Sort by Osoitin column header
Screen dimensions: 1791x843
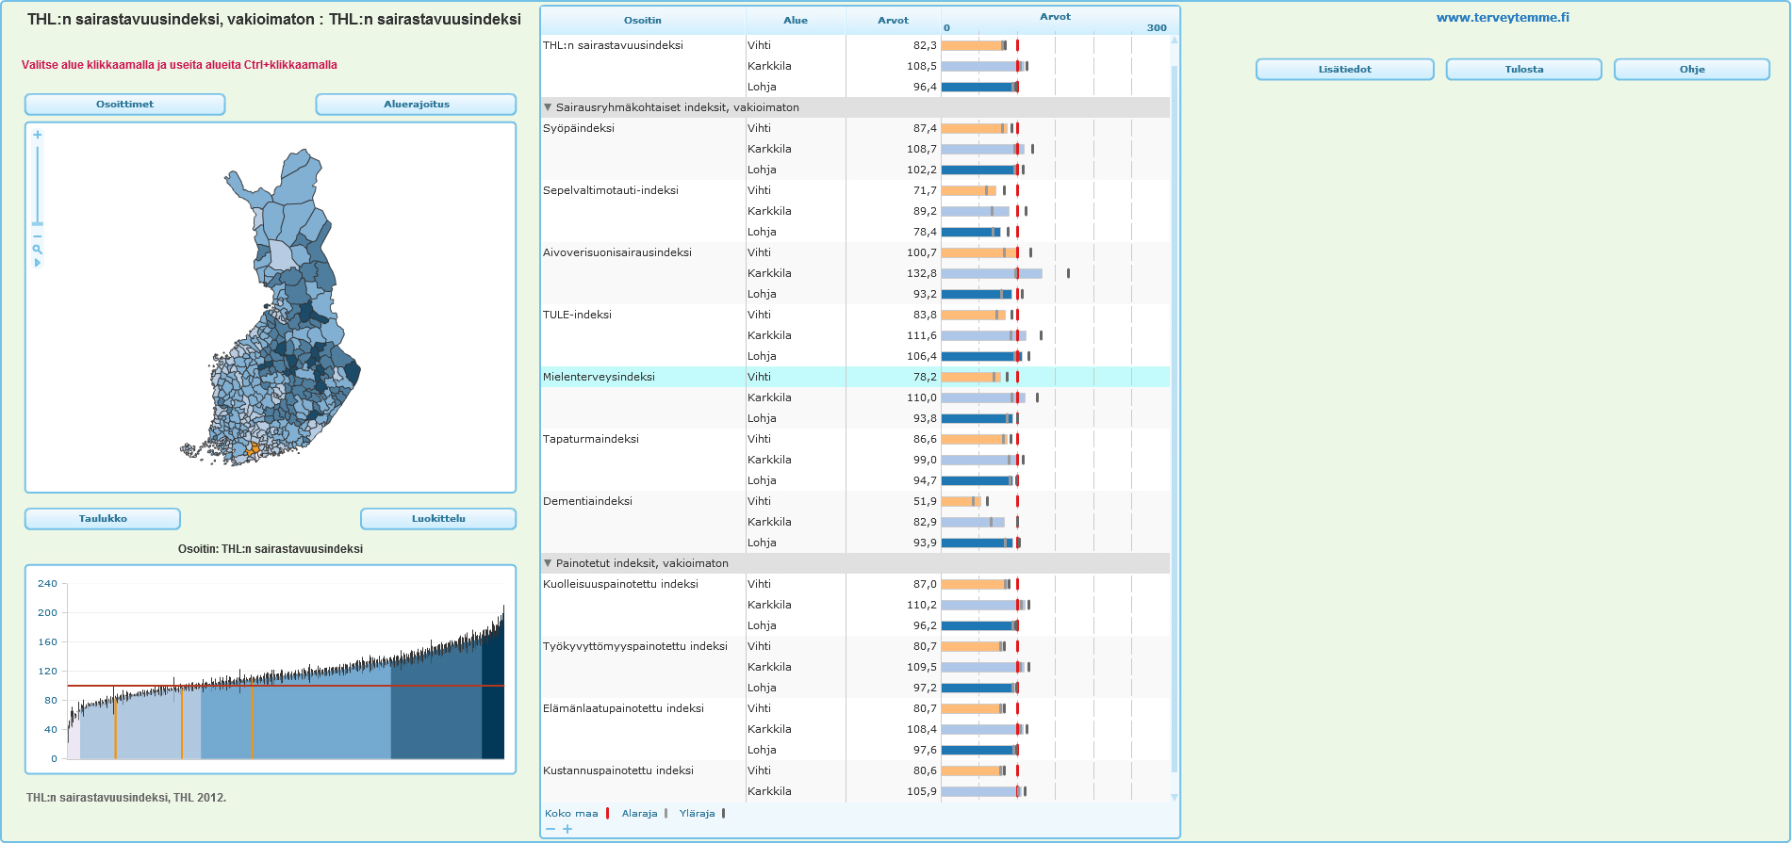click(643, 21)
